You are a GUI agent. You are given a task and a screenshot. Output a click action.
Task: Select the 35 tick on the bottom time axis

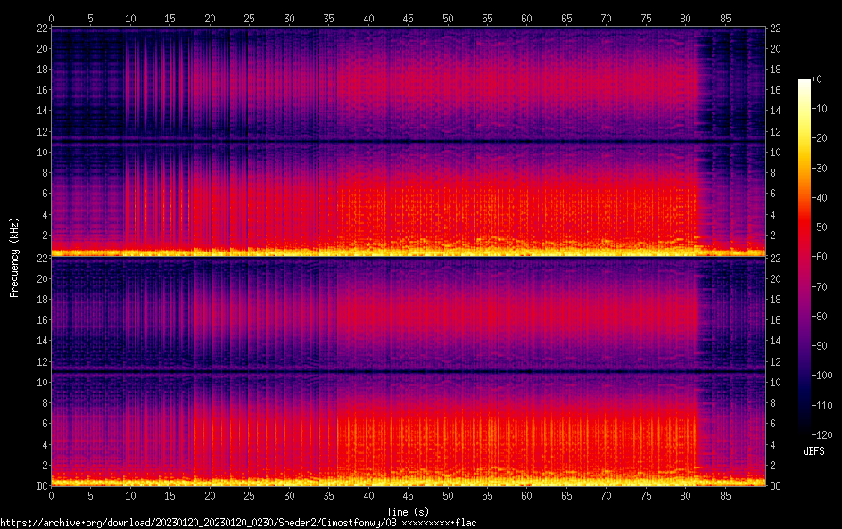tap(328, 495)
